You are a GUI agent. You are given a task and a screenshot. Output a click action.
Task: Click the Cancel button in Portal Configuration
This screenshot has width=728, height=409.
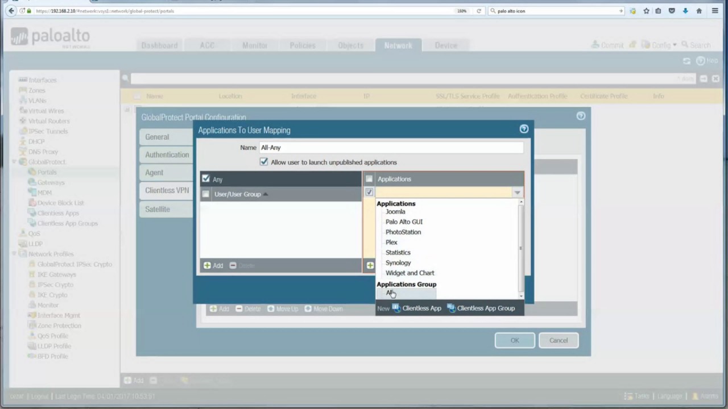click(559, 340)
